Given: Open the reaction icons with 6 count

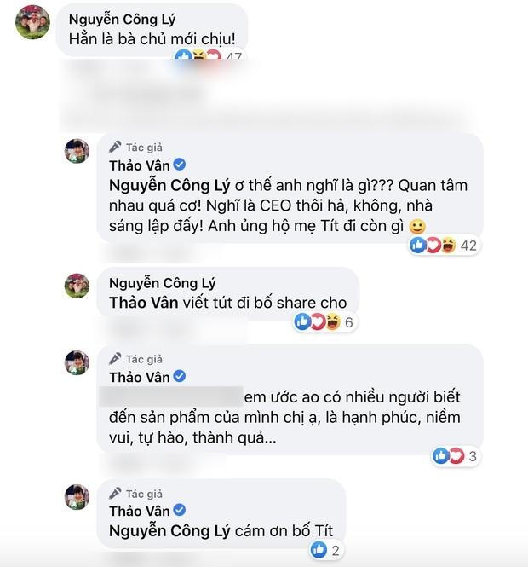Looking at the screenshot, I should tap(317, 321).
